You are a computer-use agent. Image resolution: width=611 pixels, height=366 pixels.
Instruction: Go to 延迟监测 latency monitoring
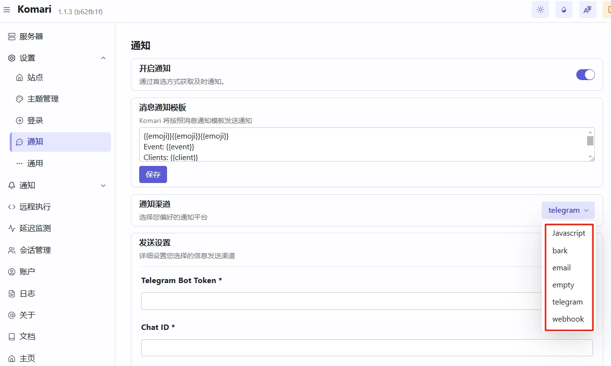[35, 228]
